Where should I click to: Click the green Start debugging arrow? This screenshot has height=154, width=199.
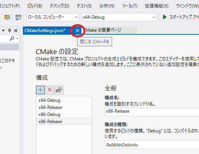pos(165,17)
